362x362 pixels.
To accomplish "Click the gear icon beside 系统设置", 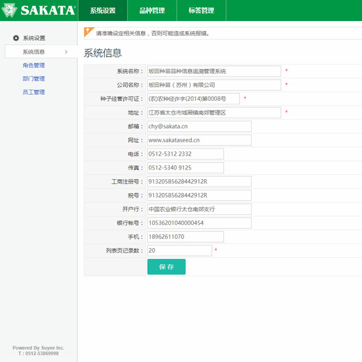I will [x=16, y=38].
